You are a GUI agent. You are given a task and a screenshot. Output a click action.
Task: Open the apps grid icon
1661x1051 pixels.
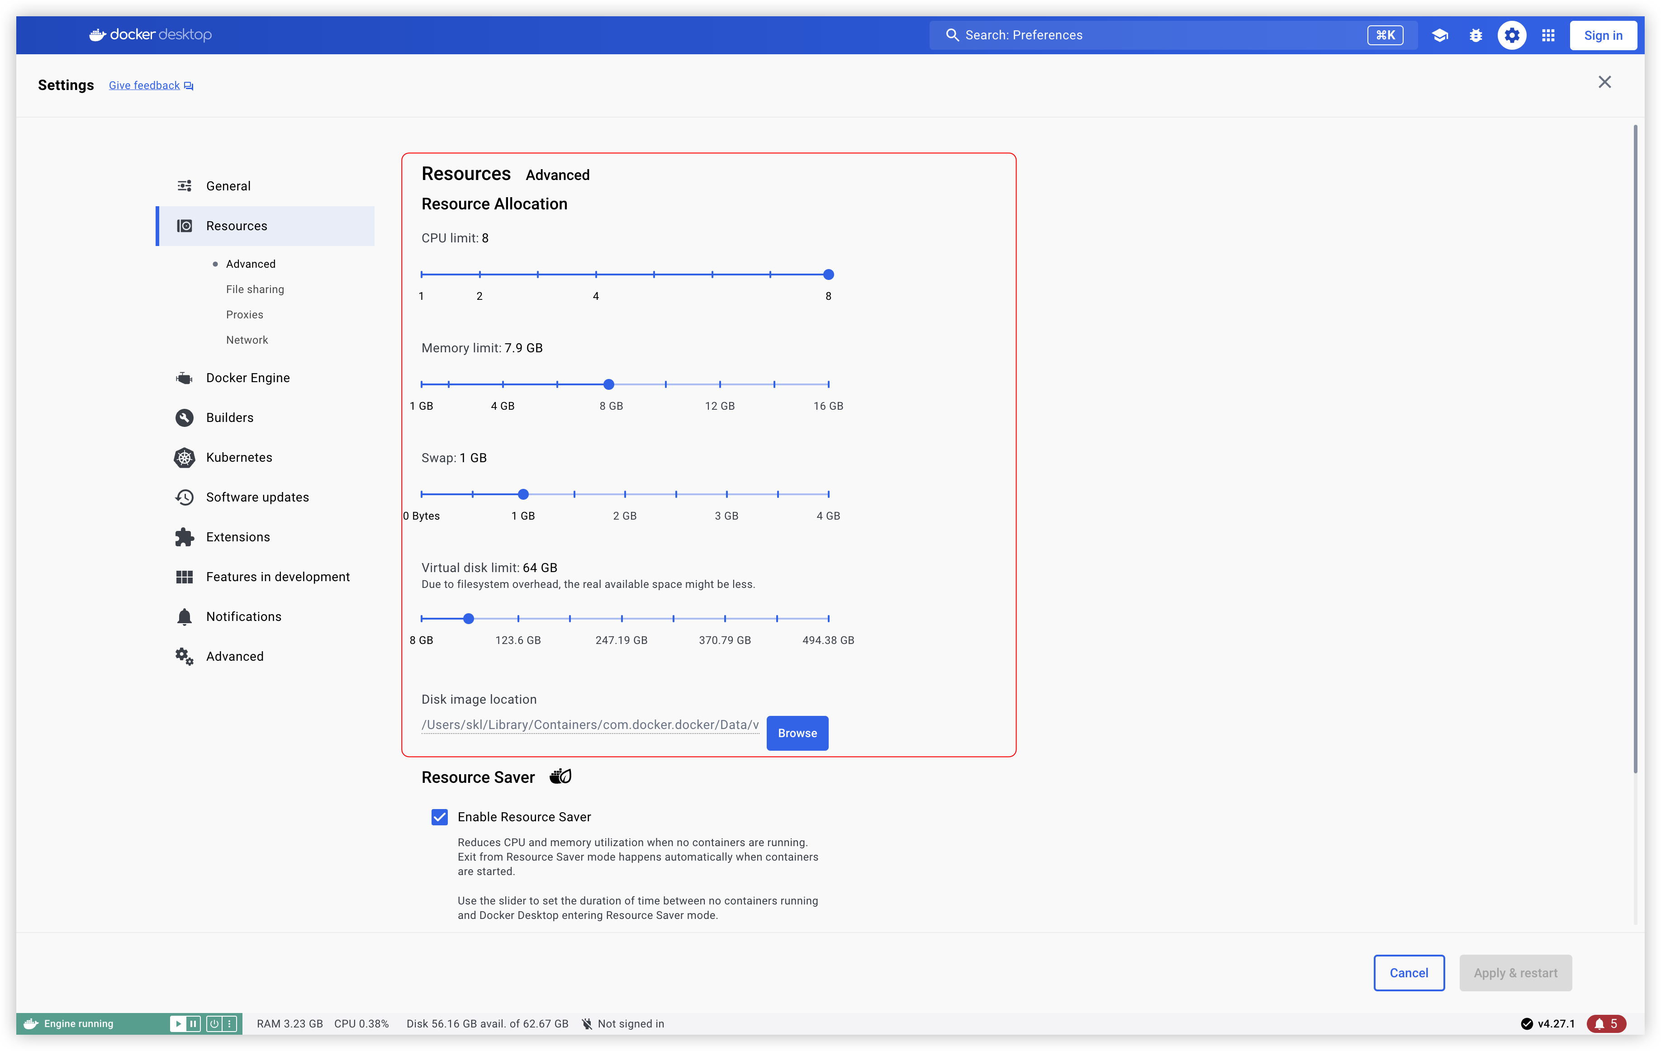point(1548,35)
